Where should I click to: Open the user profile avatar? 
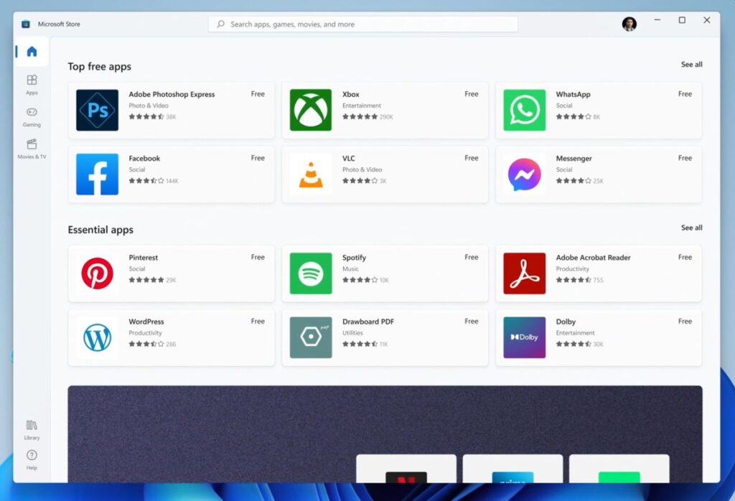click(629, 24)
